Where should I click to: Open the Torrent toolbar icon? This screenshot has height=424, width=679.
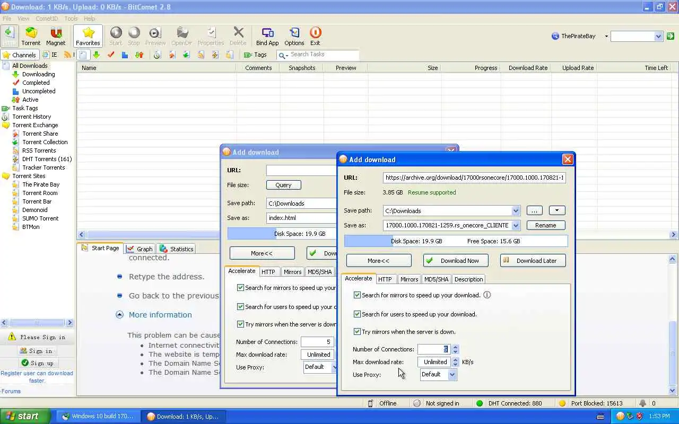31,36
